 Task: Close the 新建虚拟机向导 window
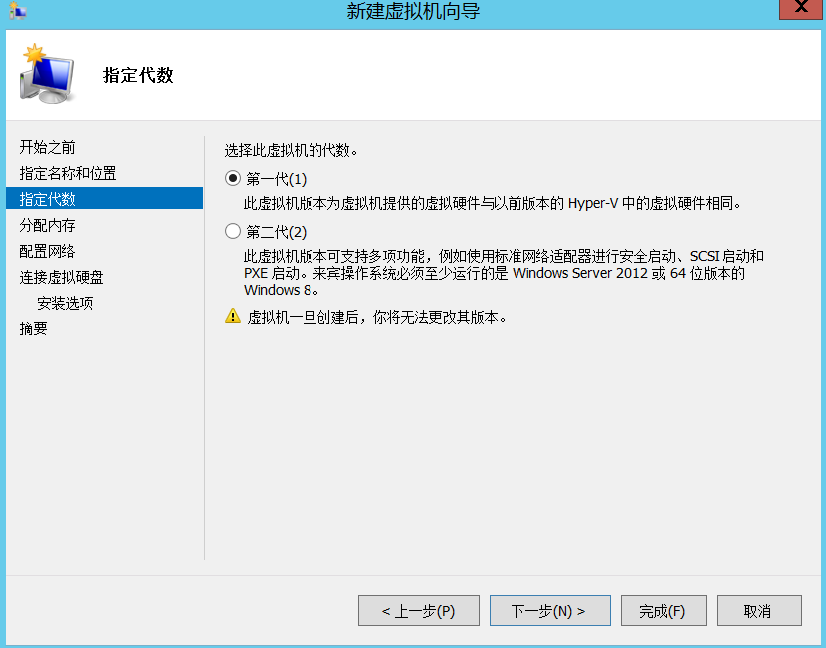801,8
